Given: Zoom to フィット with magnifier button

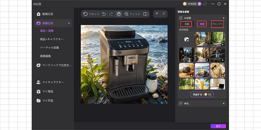Looking at the screenshot, I should coord(132,14).
